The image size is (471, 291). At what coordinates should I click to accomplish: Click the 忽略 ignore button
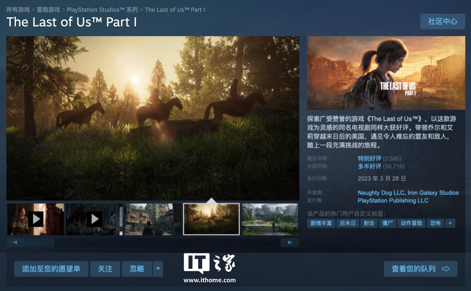[137, 269]
